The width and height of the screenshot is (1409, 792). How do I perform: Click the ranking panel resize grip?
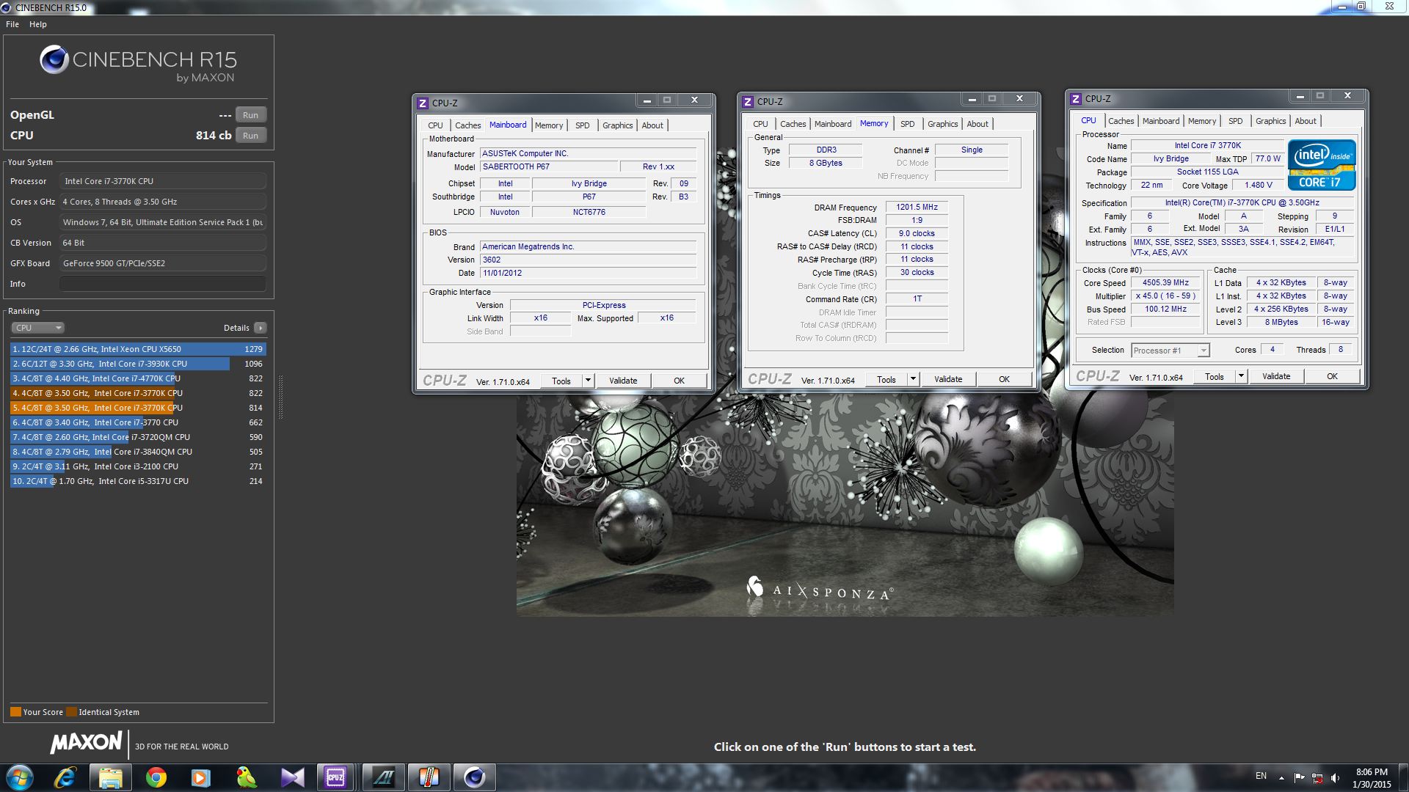280,397
